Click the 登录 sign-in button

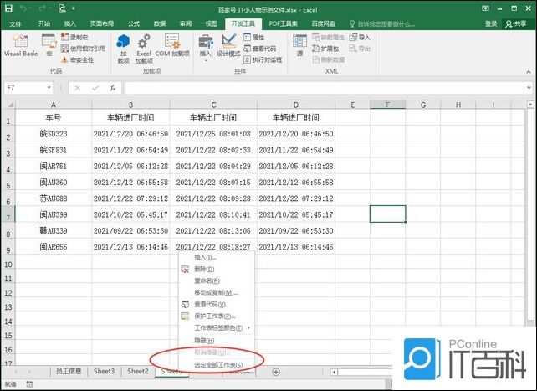pyautogui.click(x=490, y=23)
